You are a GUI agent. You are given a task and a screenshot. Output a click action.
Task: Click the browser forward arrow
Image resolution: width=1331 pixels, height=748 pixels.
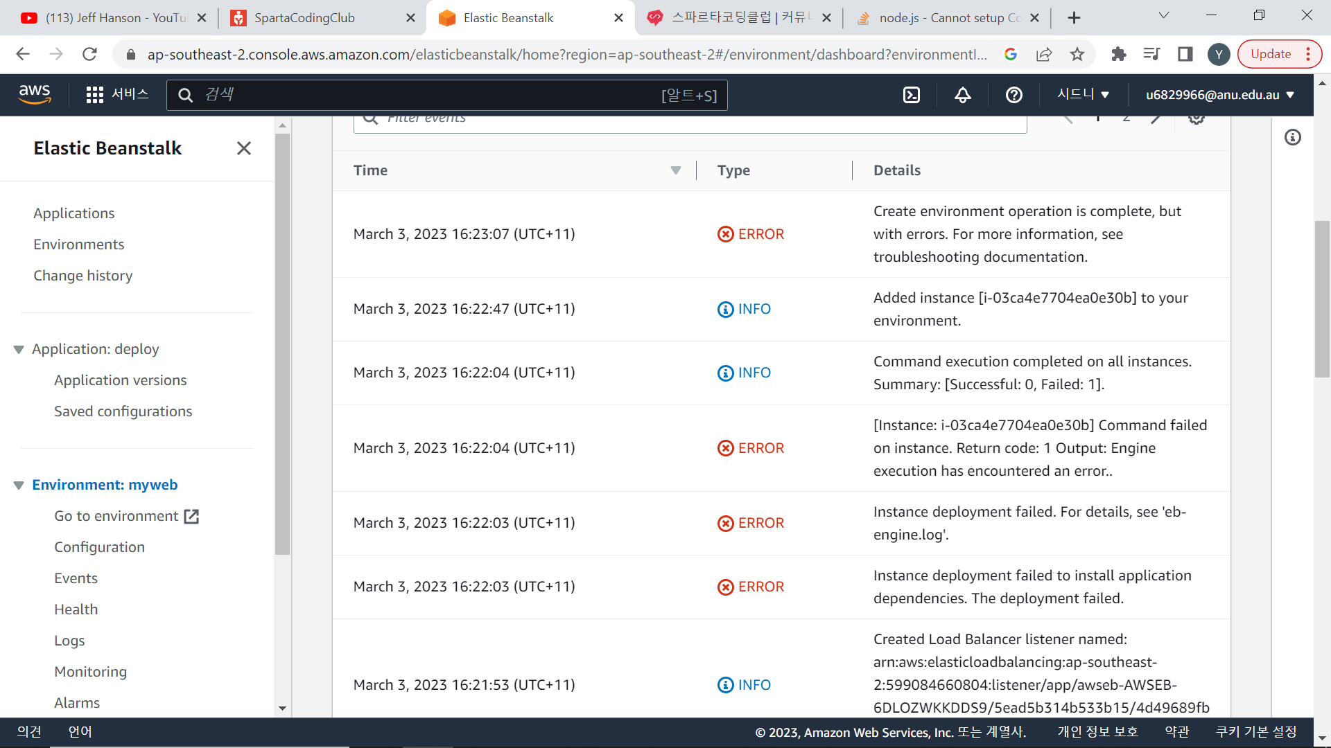click(x=56, y=54)
